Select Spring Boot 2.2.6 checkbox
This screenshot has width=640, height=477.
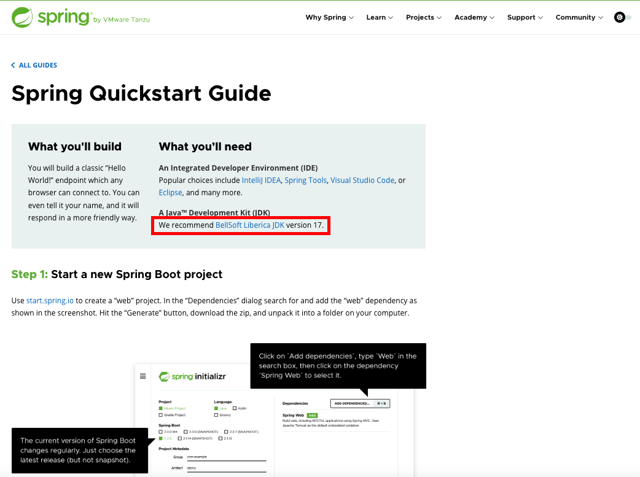(160, 438)
